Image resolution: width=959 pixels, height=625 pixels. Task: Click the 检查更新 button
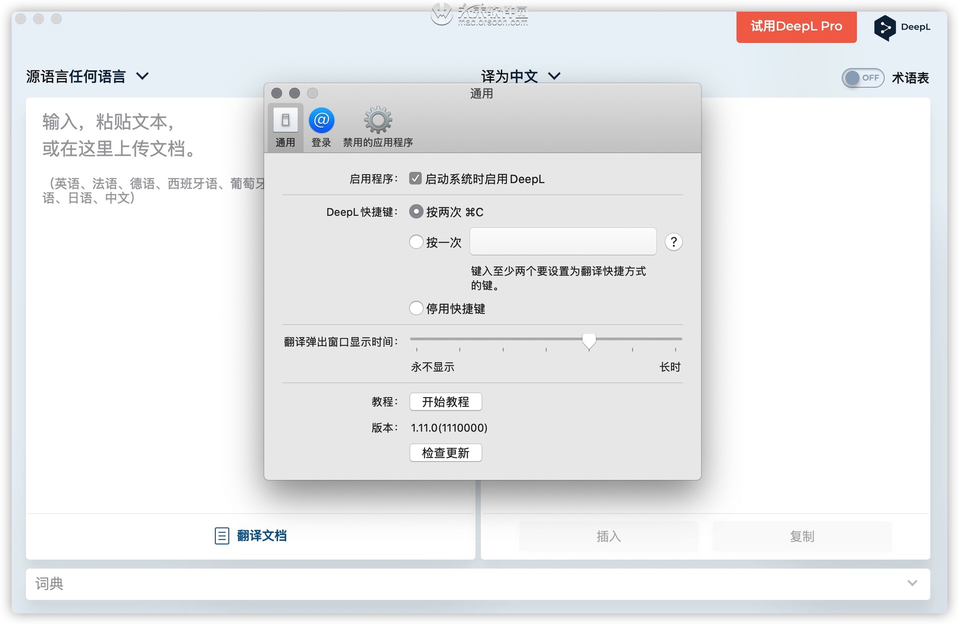446,453
